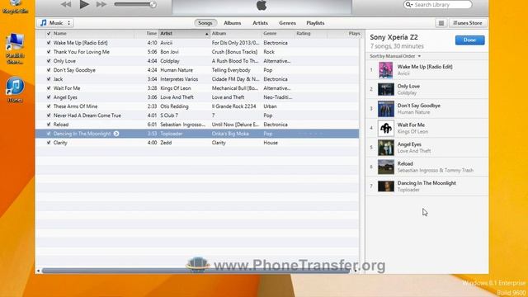Uncheck the Thank You For Loving Me checkbox
The width and height of the screenshot is (528, 297).
(49, 52)
